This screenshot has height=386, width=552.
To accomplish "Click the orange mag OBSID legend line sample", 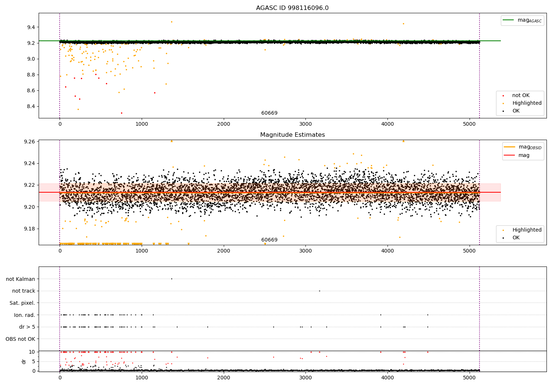I will point(509,147).
